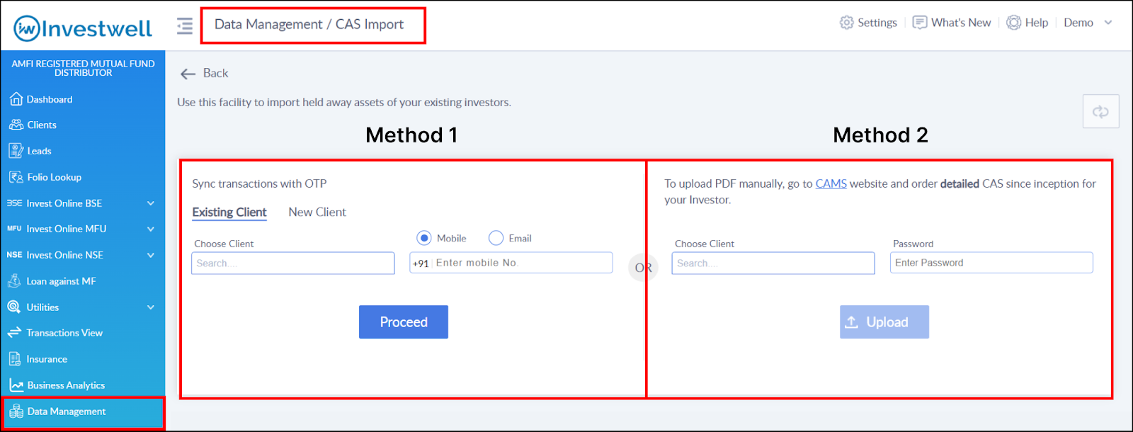1133x432 pixels.
Task: Select the Mobile radio button
Action: (423, 238)
